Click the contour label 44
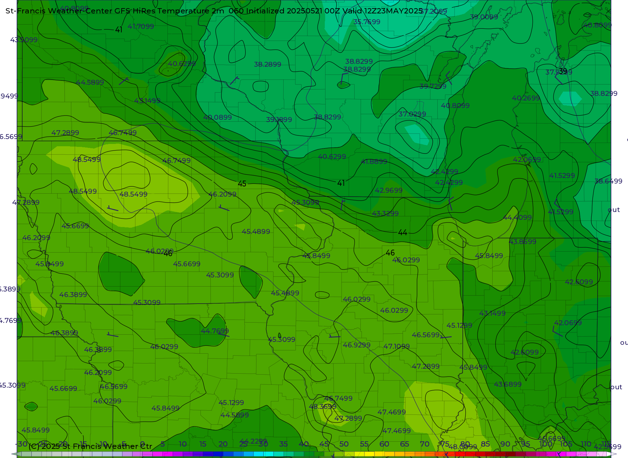Image resolution: width=628 pixels, height=458 pixels. [403, 233]
